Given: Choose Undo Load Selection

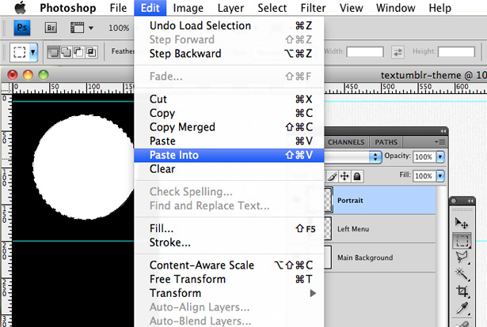Looking at the screenshot, I should click(x=229, y=26).
